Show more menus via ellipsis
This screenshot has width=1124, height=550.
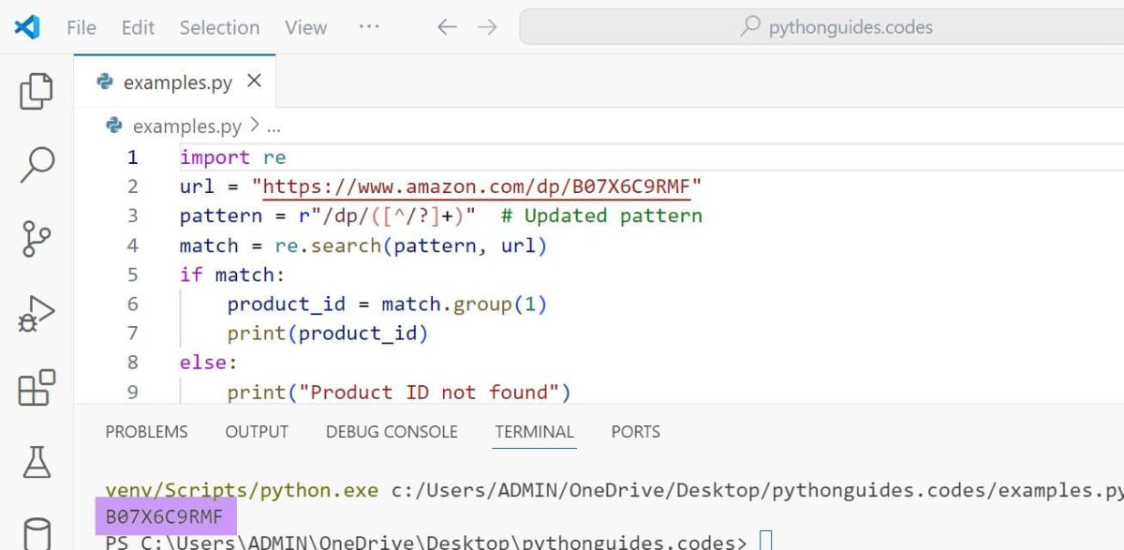369,26
